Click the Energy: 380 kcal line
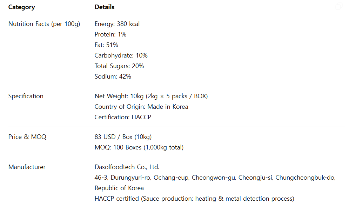The width and height of the screenshot is (349, 207). point(117,24)
